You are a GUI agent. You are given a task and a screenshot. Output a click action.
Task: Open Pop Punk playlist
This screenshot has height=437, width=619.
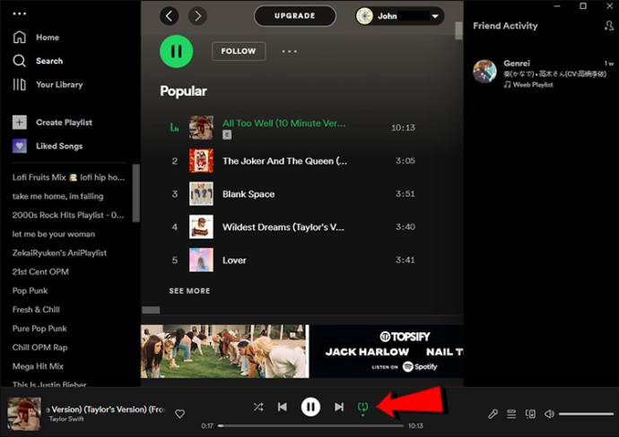pyautogui.click(x=30, y=291)
